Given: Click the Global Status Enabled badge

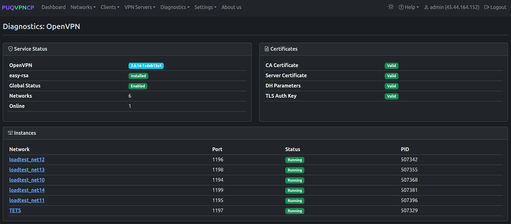Looking at the screenshot, I should [138, 86].
